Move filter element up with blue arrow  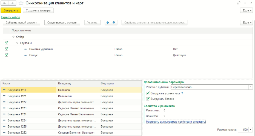click(x=108, y=23)
